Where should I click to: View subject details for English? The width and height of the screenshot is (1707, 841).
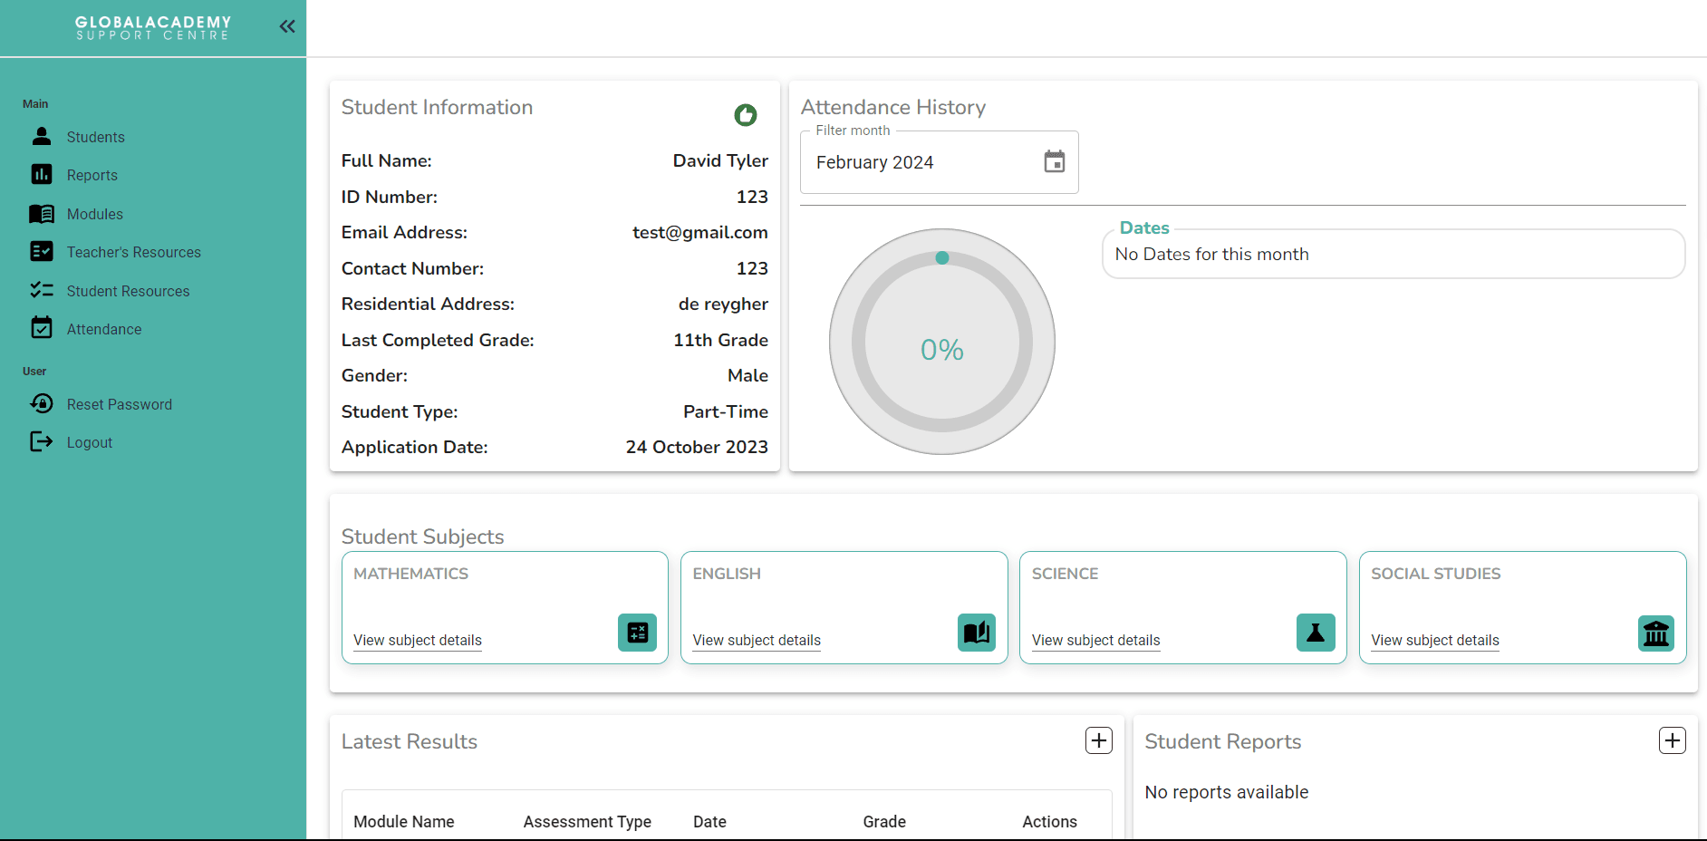(x=757, y=640)
